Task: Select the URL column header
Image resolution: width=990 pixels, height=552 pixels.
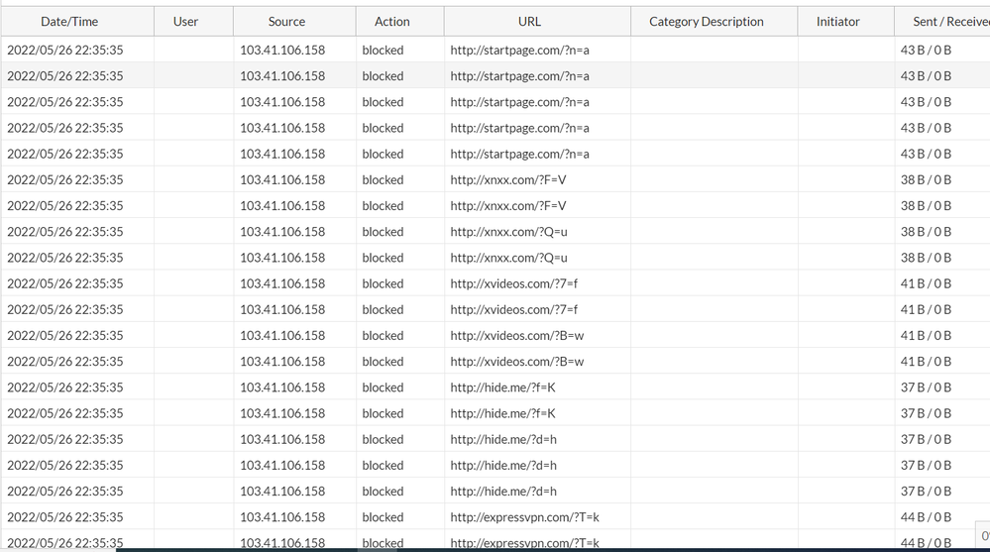Action: point(529,21)
